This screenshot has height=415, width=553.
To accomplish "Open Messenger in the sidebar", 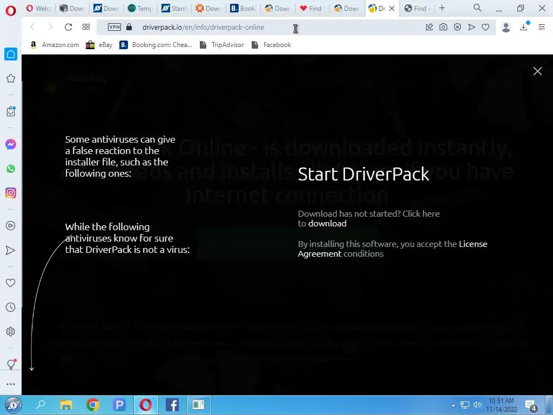I will point(11,144).
